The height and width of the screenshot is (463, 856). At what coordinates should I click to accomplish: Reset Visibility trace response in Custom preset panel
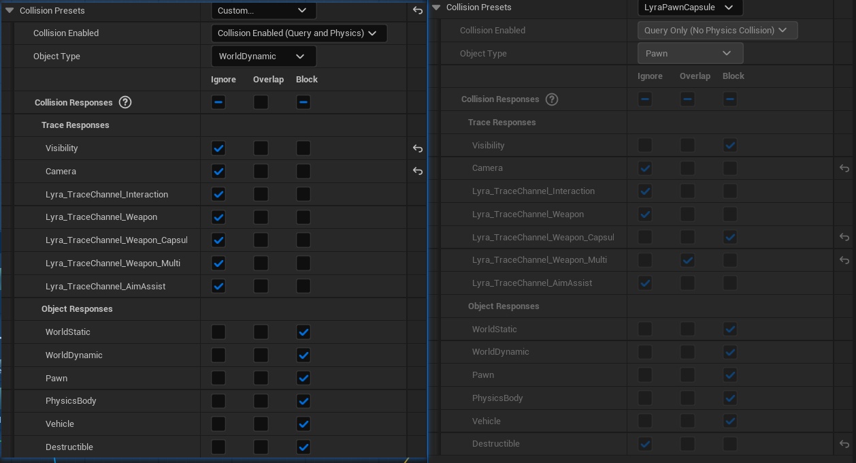[x=418, y=148]
